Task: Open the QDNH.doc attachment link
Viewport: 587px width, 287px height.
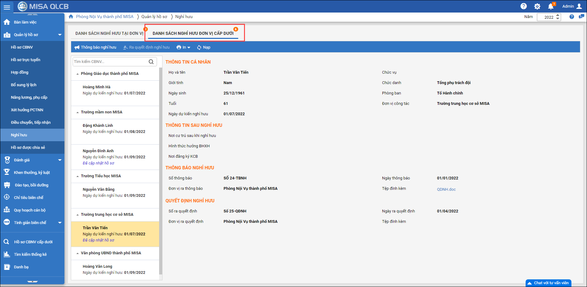Action: (446, 189)
